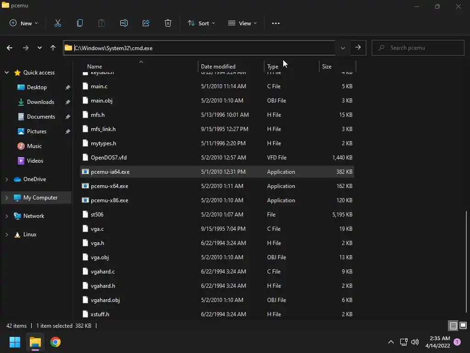Click the Go to arrow button
The image size is (470, 353).
(358, 47)
